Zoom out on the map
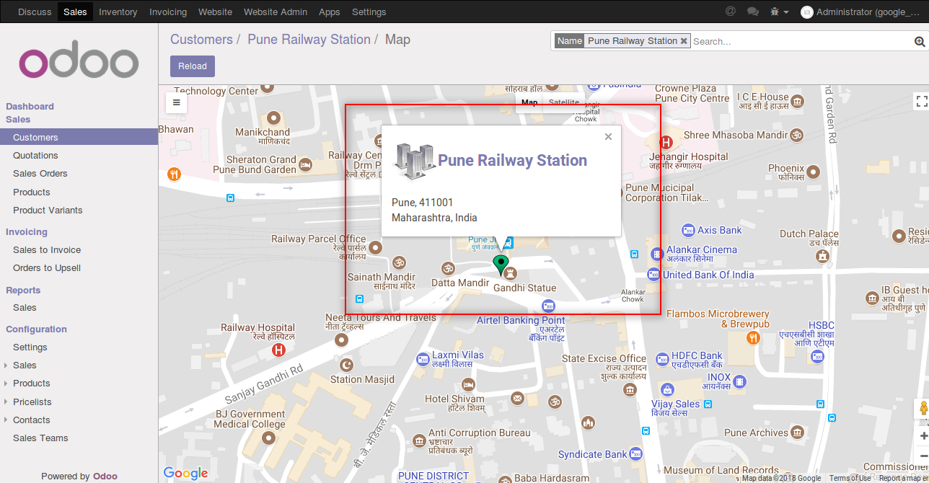The height and width of the screenshot is (483, 929). coord(923,456)
